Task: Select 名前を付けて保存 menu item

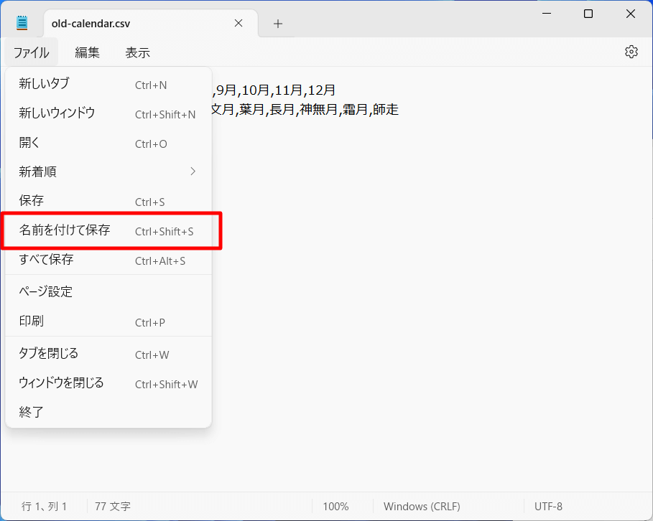Action: (x=108, y=230)
